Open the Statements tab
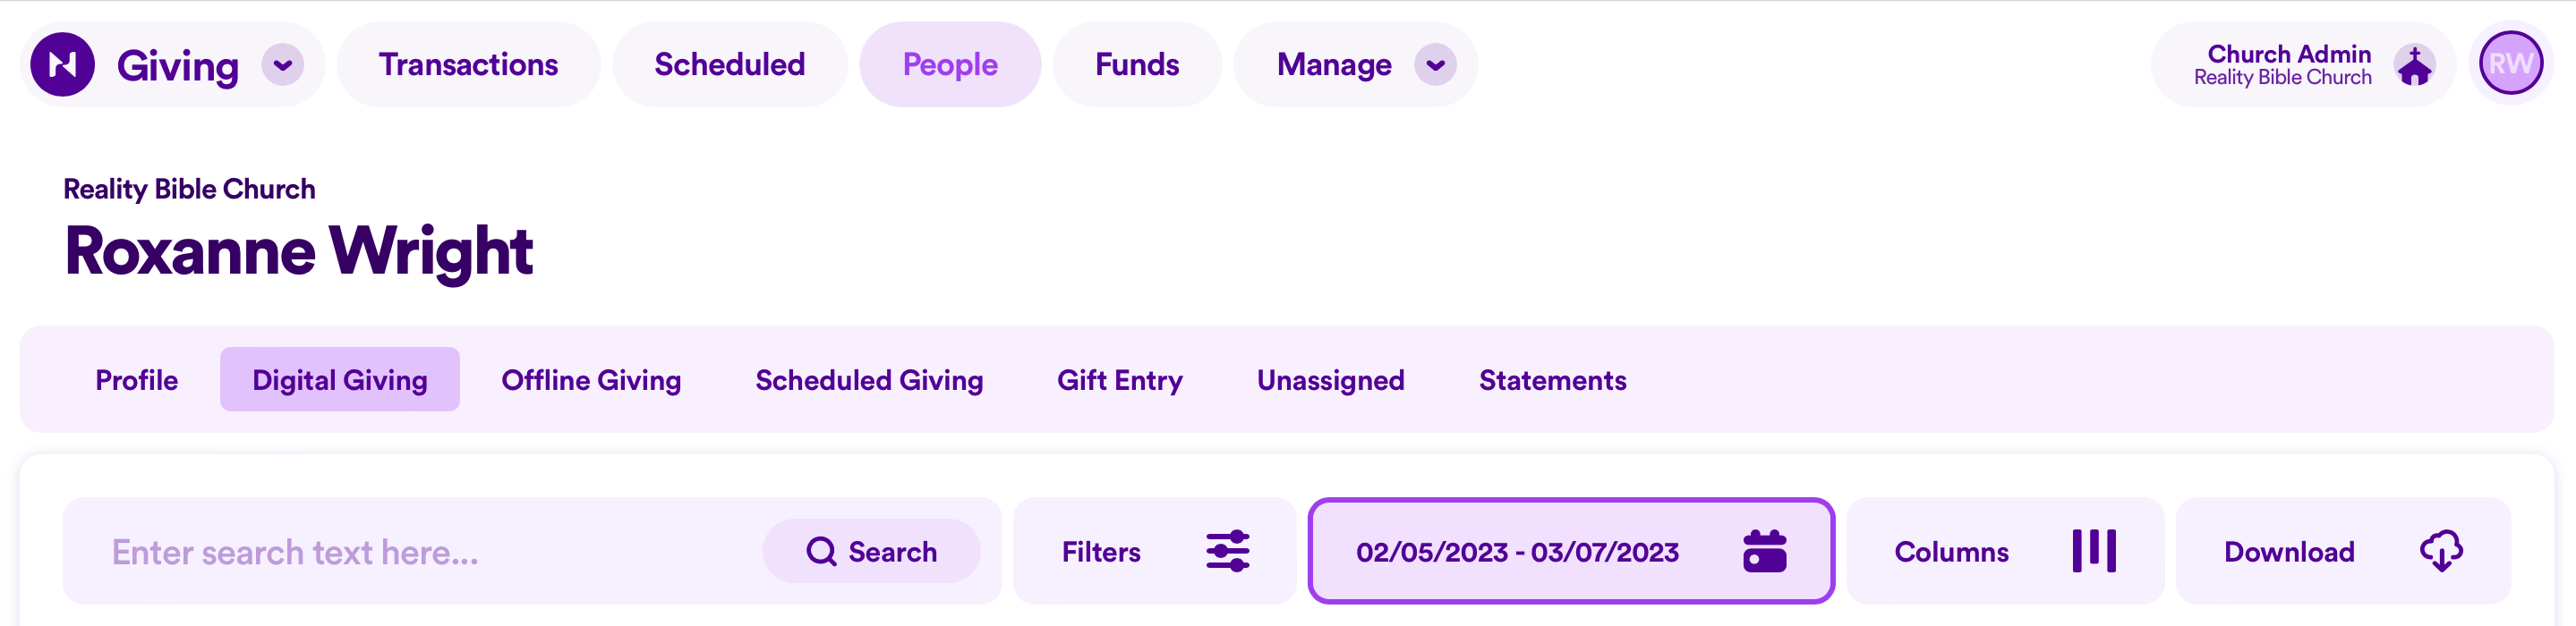Viewport: 2576px width, 626px height. [1551, 379]
